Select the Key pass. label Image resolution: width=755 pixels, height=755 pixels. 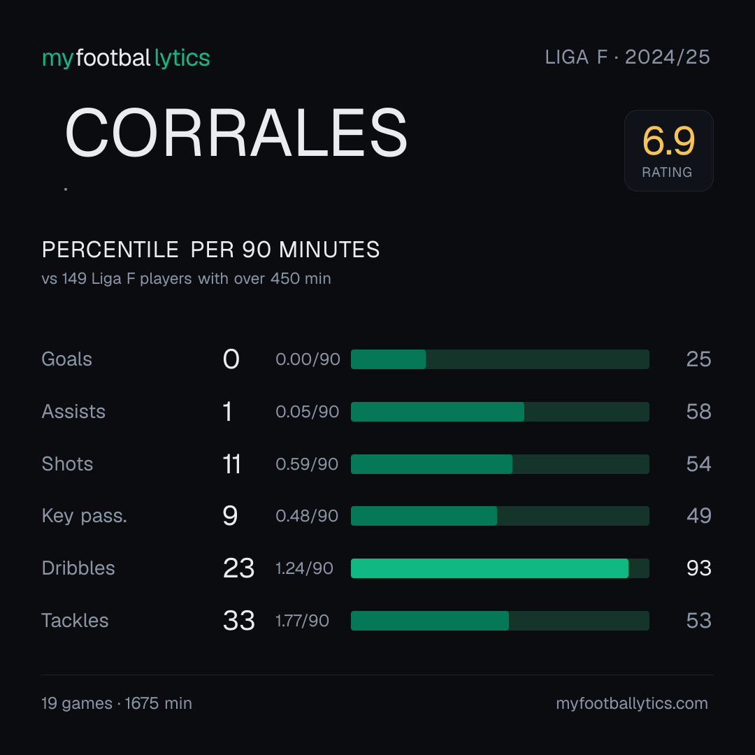pos(85,516)
